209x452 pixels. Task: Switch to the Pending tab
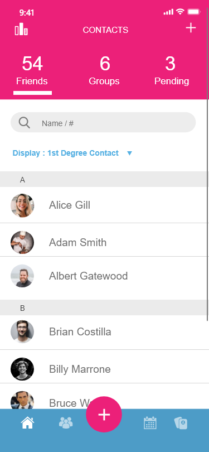172,71
